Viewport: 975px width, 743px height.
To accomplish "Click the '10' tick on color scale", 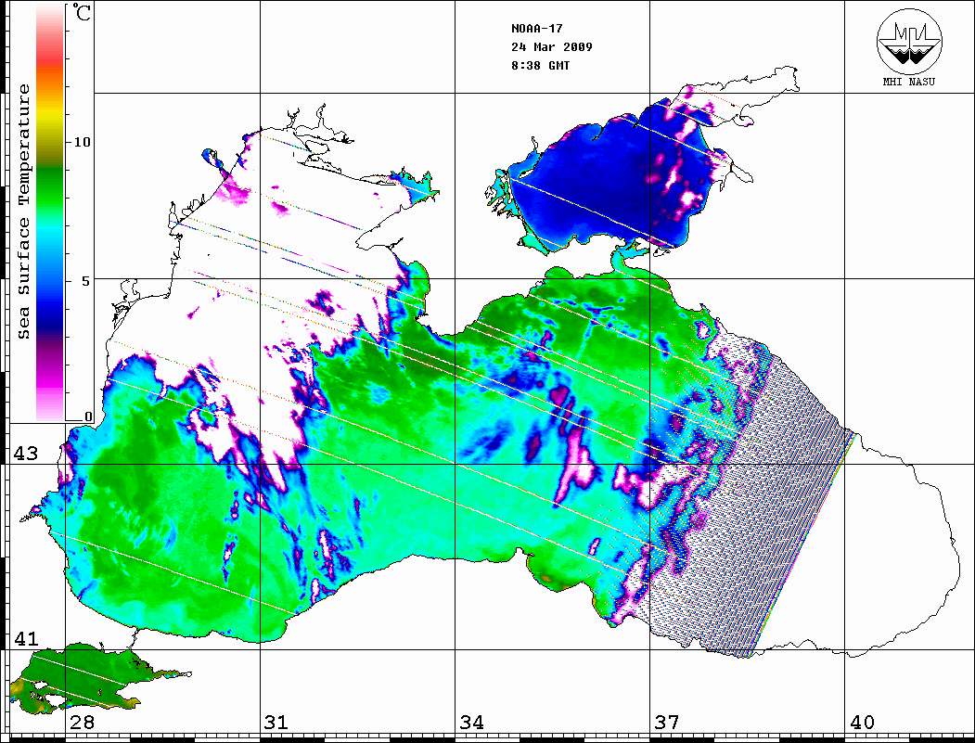I will click(82, 142).
